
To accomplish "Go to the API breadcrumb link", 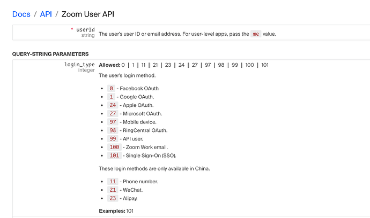I will (x=46, y=14).
